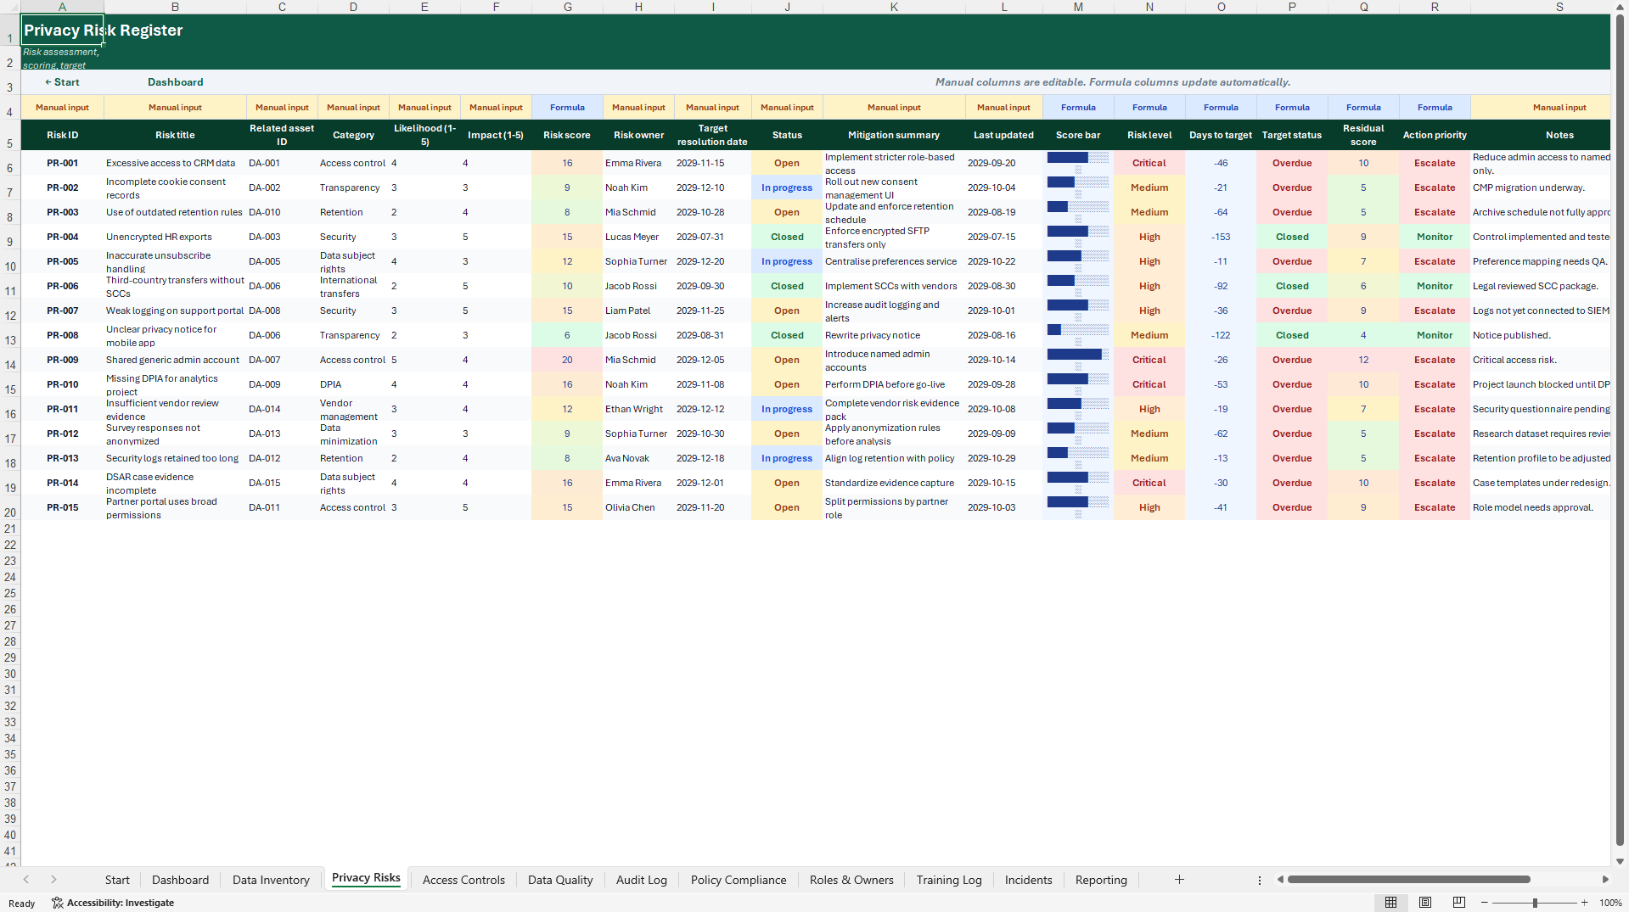
Task: Select risk owner 'Lucas Meyer' cell
Action: coord(638,237)
